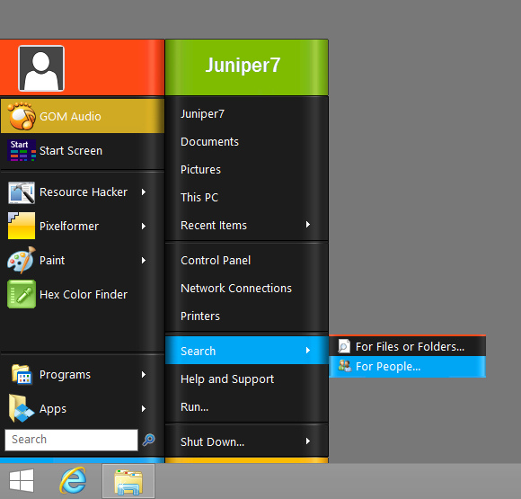The height and width of the screenshot is (499, 521).
Task: Click the Start Screen tile icon
Action: pyautogui.click(x=22, y=150)
